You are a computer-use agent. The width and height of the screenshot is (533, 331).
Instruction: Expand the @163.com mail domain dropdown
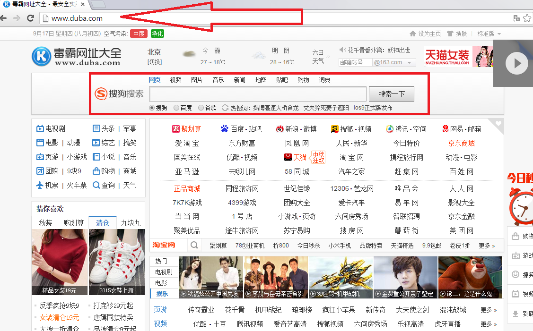[409, 62]
